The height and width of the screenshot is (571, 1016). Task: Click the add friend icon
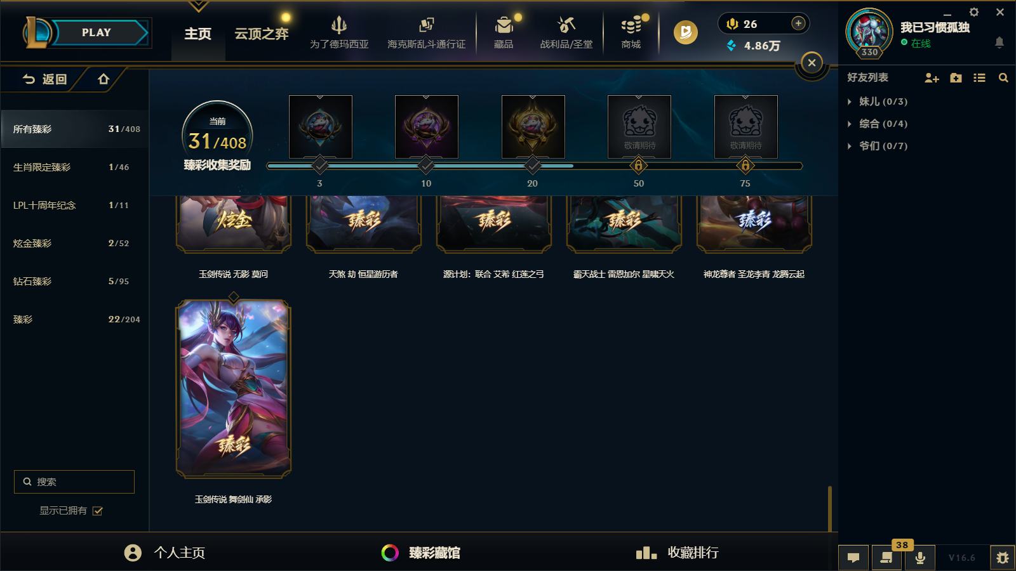[x=932, y=77]
